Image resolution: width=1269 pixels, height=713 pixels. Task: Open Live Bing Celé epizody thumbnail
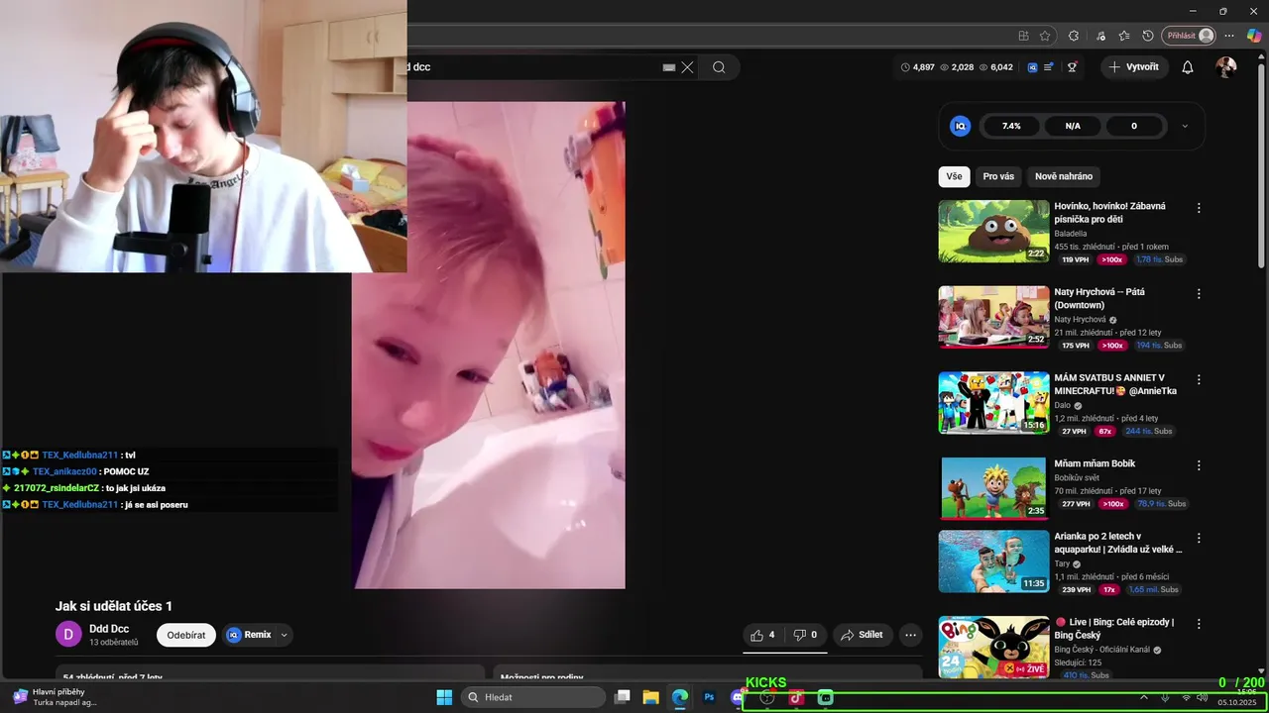click(x=993, y=647)
